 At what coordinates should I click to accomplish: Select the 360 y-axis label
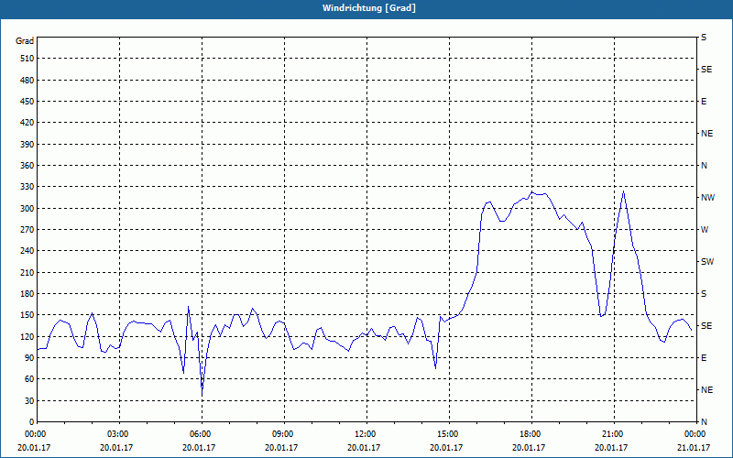(x=27, y=166)
